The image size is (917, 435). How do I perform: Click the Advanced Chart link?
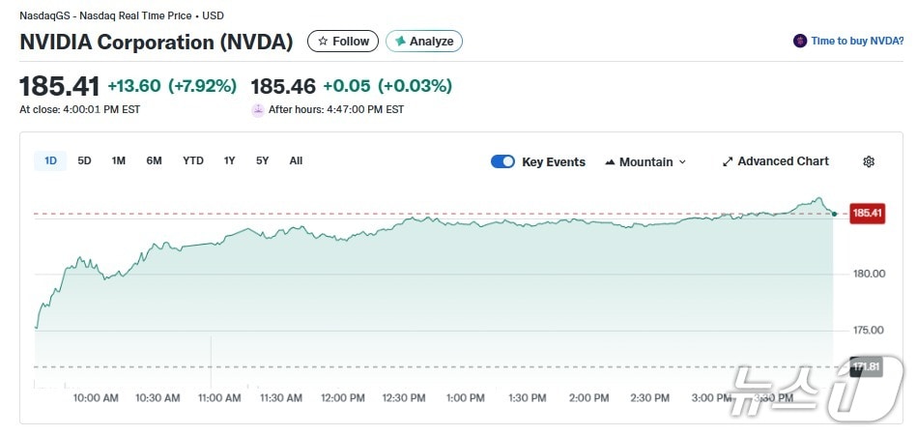coord(783,161)
